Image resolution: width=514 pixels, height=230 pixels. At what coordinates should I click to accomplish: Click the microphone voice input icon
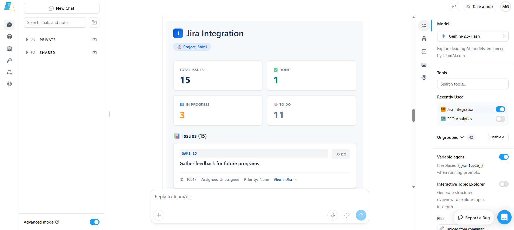coord(333,215)
